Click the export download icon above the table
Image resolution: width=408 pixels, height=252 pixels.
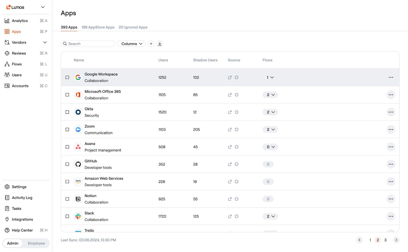tap(160, 44)
